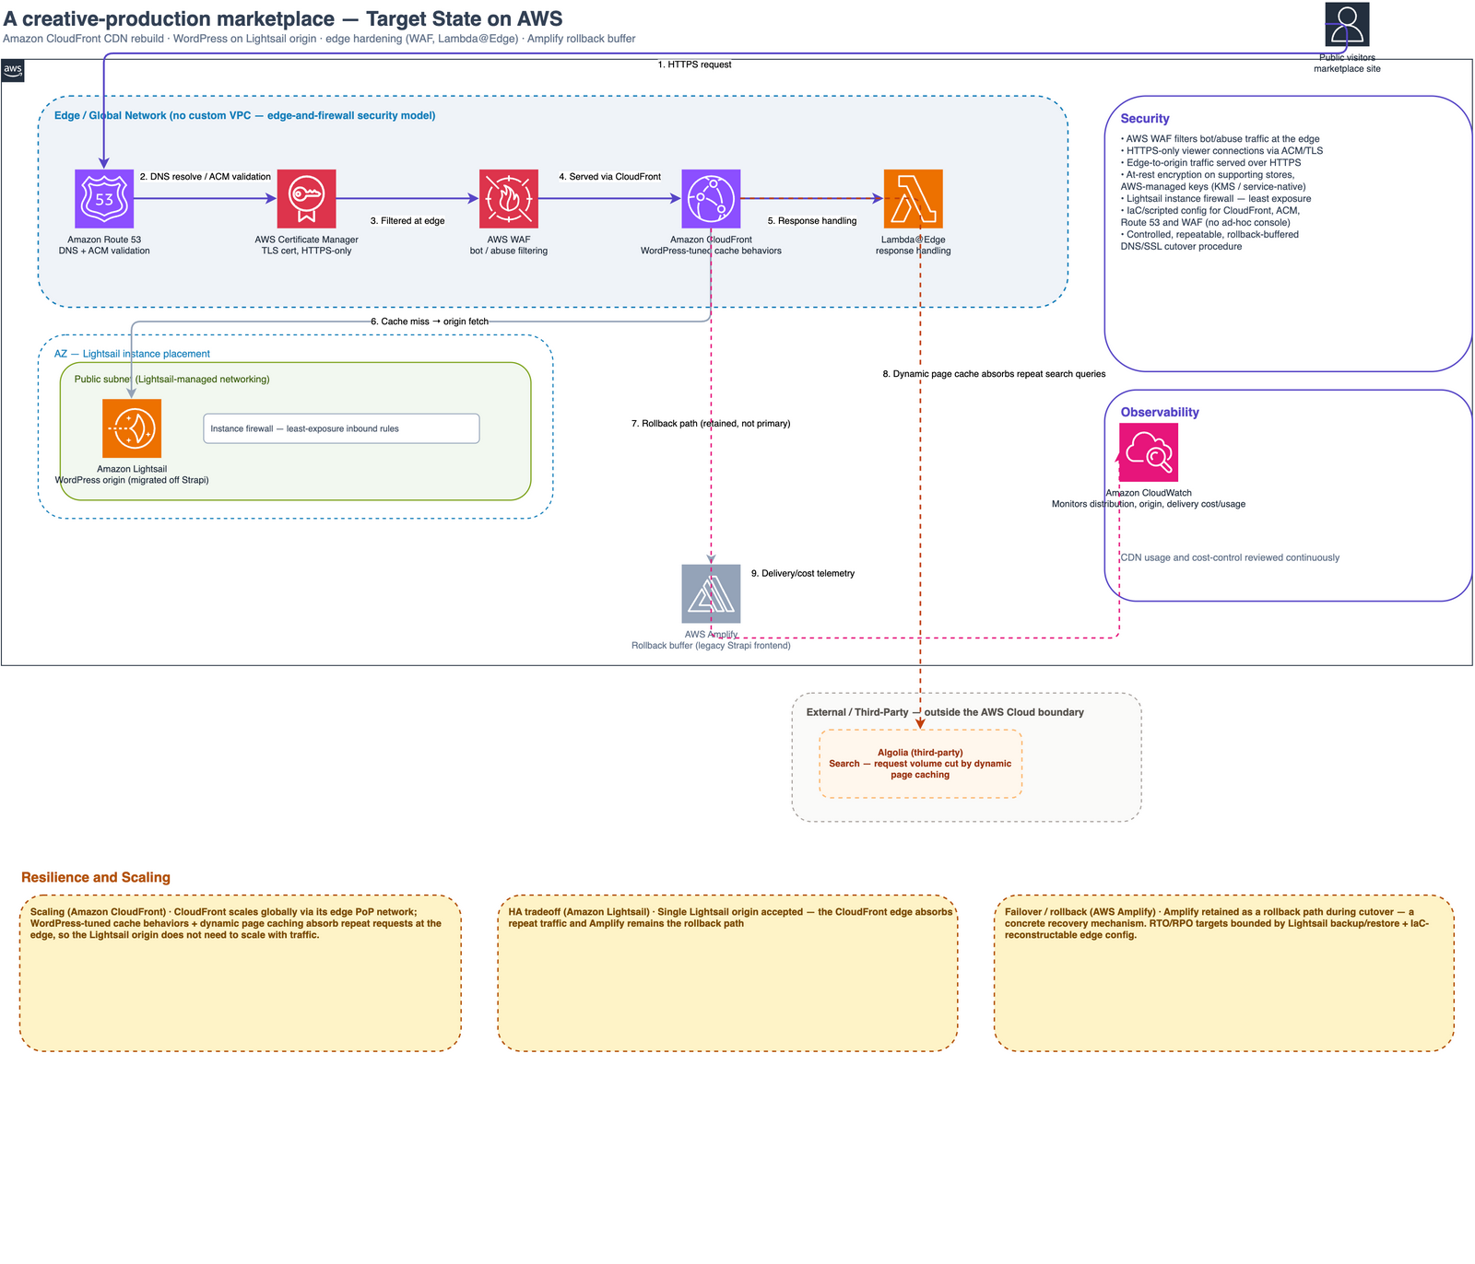The image size is (1475, 1264).
Task: Click the '3. Filtered at edge' label
Action: pyautogui.click(x=407, y=221)
